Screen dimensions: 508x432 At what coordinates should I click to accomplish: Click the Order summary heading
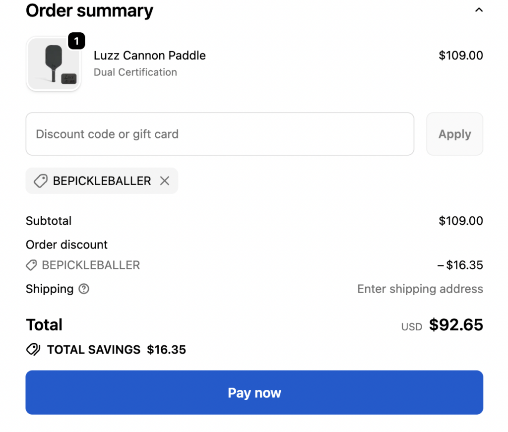pyautogui.click(x=90, y=10)
